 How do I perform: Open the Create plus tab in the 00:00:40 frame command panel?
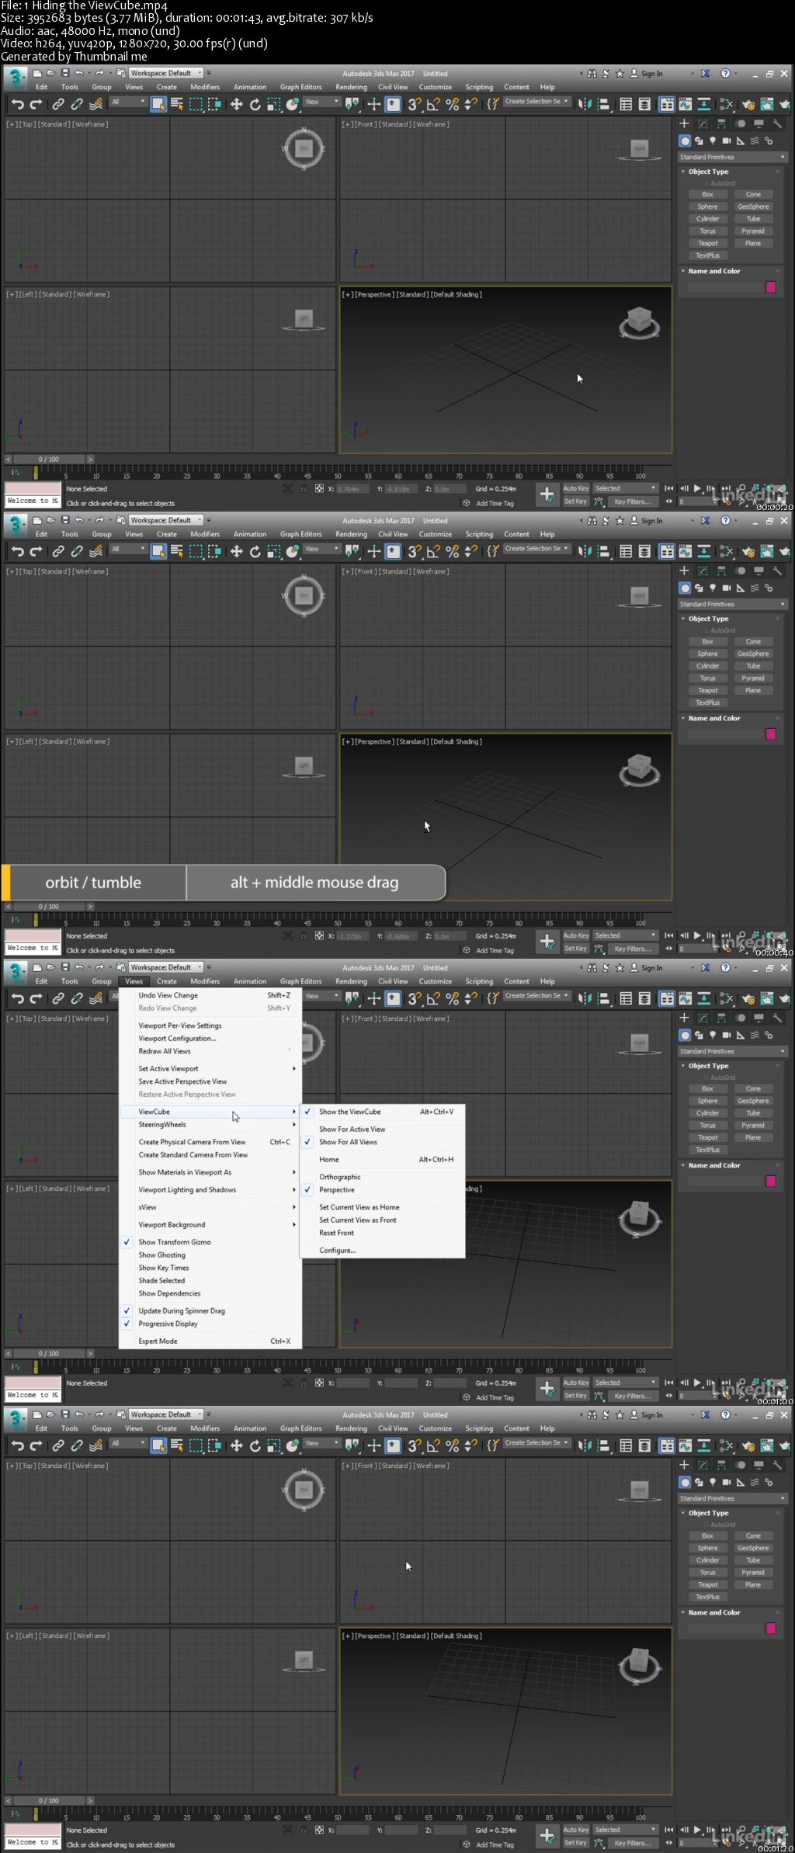pyautogui.click(x=684, y=571)
